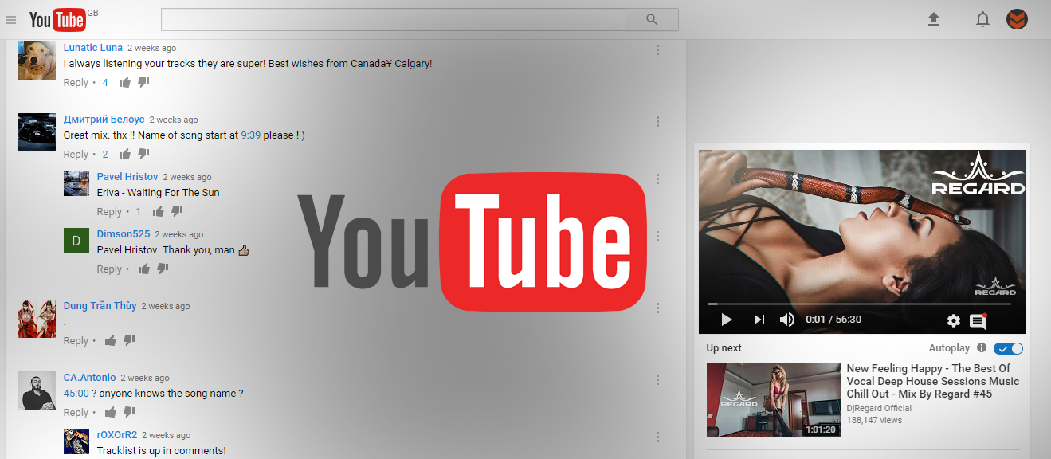
Task: Open the account avatar menu
Action: pos(1017,19)
